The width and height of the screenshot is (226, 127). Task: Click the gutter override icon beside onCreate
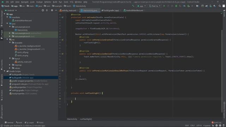pyautogui.click(x=63, y=17)
